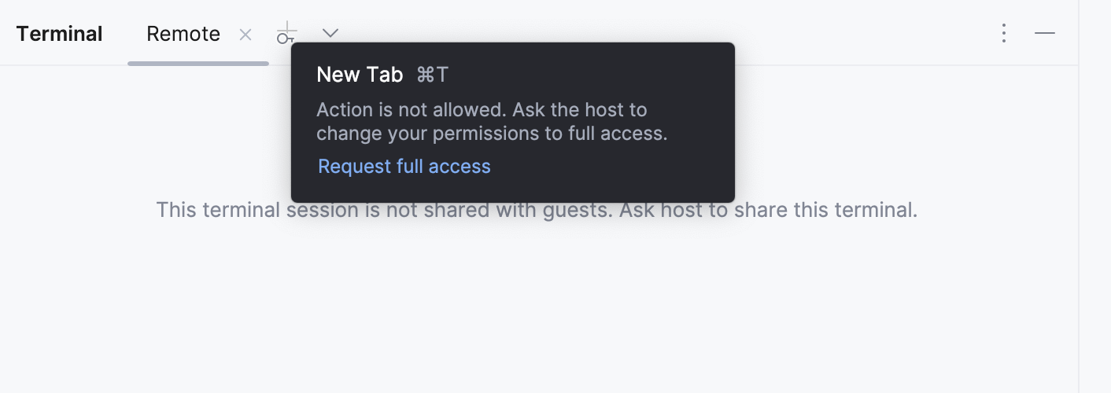Click the 'change your permissions to full access' line

click(x=492, y=134)
